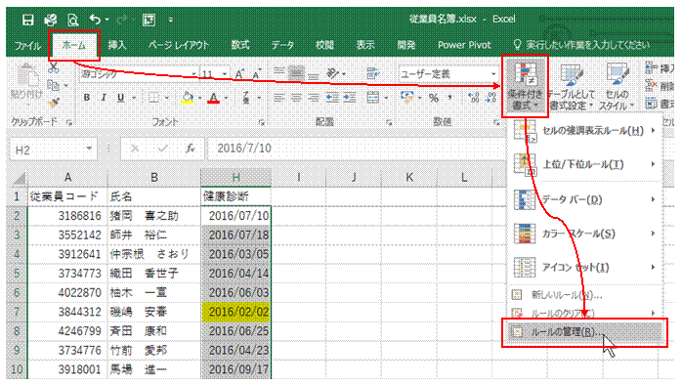Screen dimensions: 682x385
Task: Choose 新しいルール menu item
Action: pyautogui.click(x=585, y=295)
